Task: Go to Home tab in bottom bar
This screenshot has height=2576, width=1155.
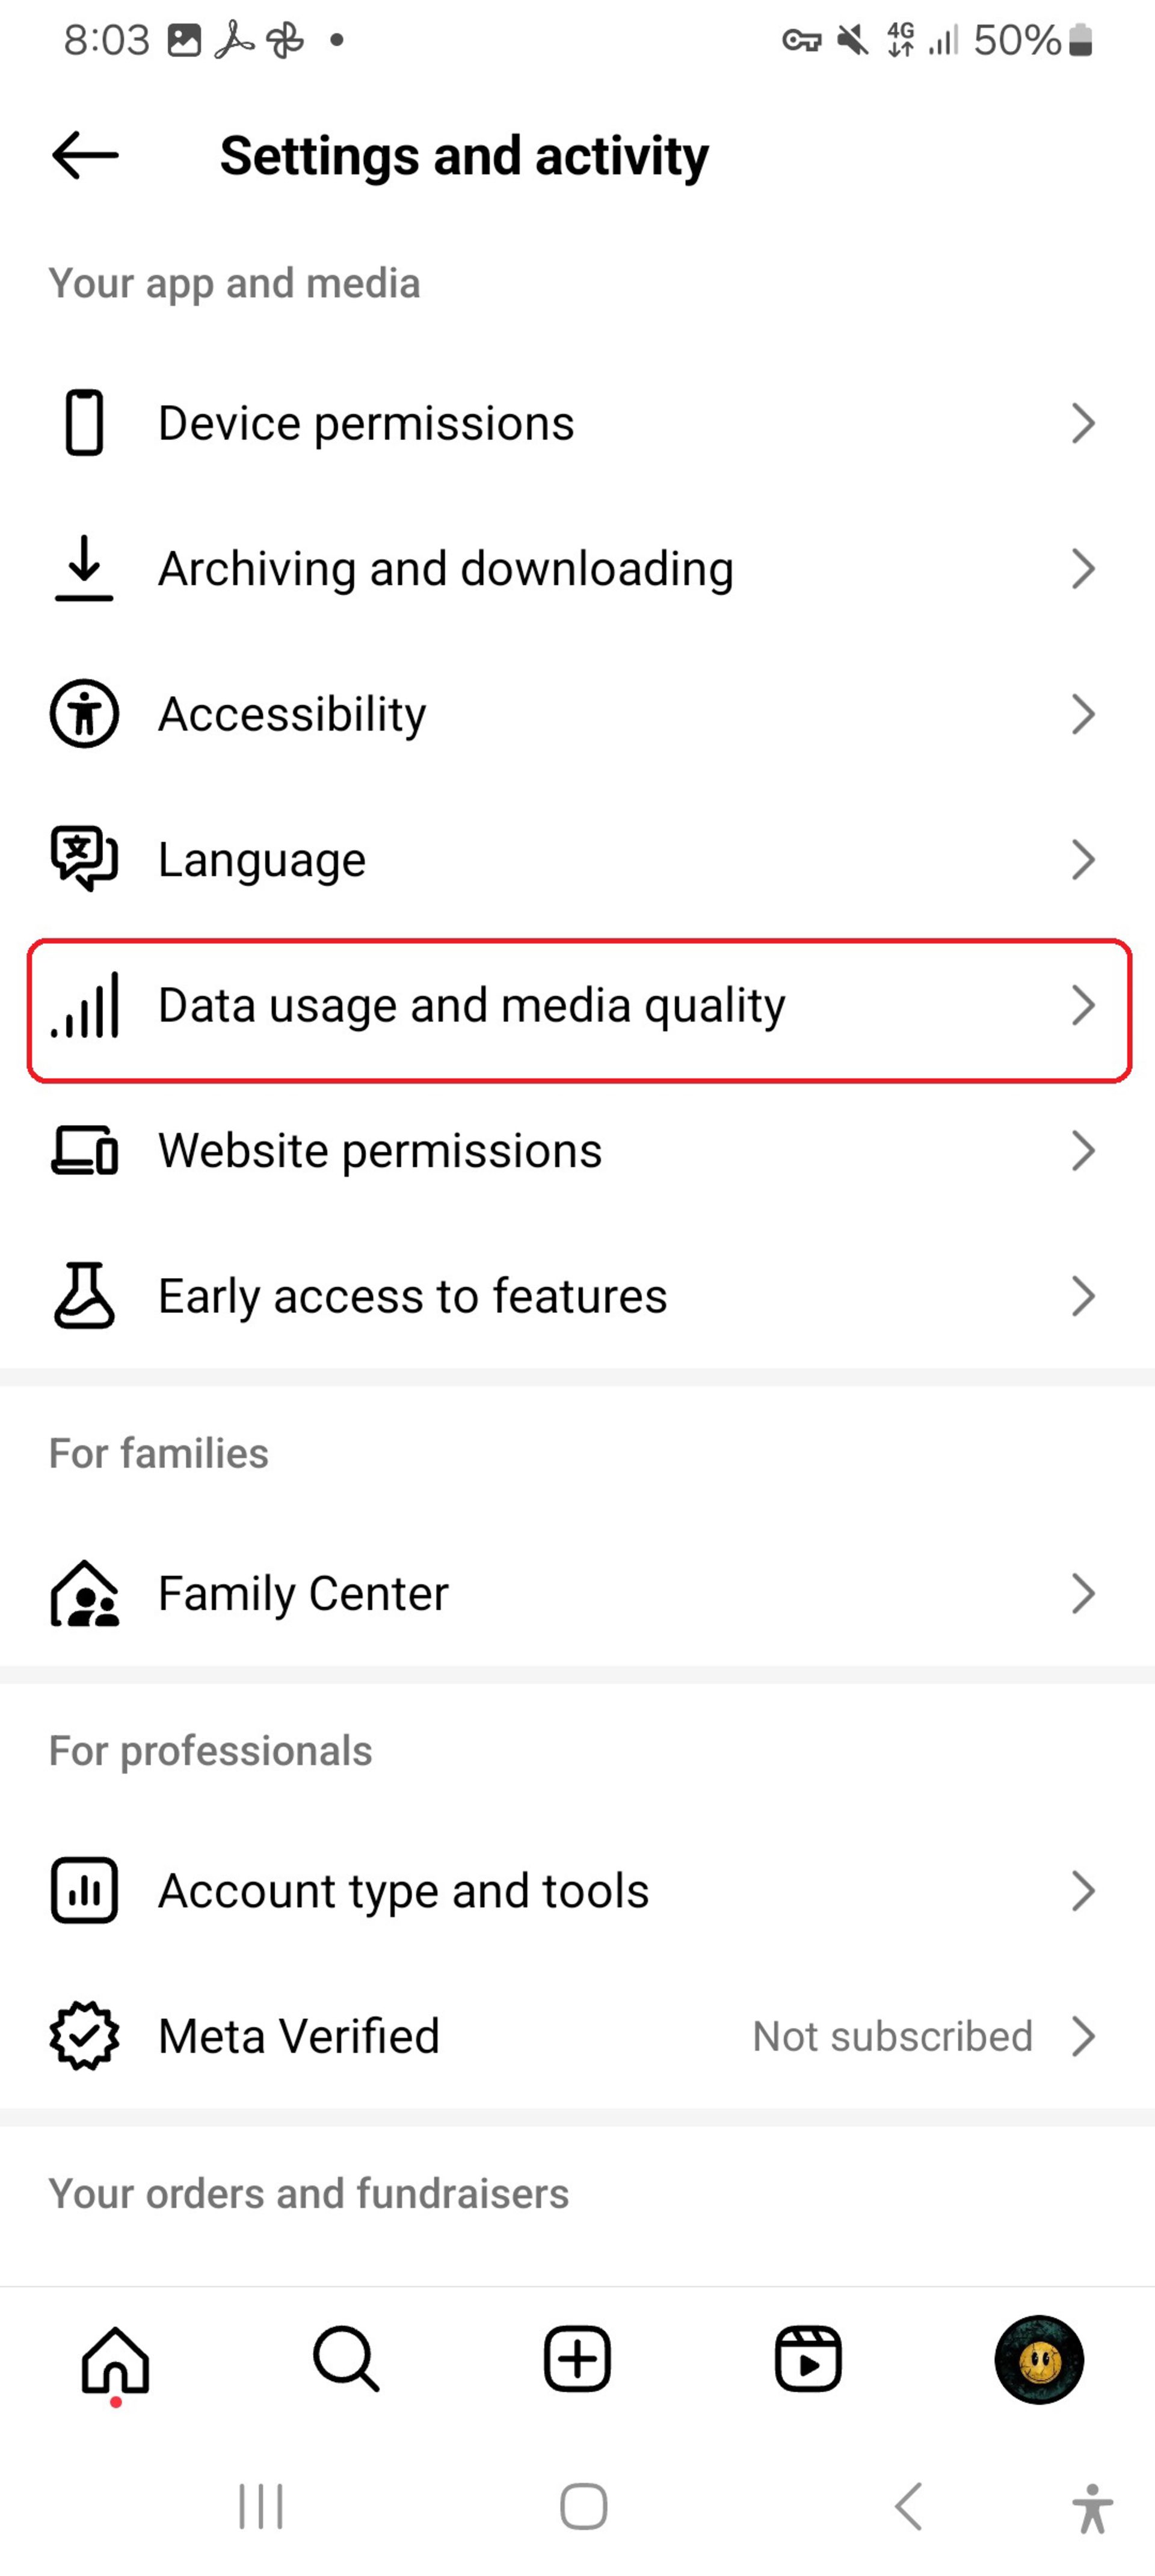Action: (115, 2360)
